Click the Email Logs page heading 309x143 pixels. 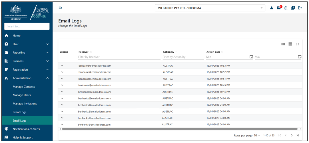pyautogui.click(x=70, y=21)
